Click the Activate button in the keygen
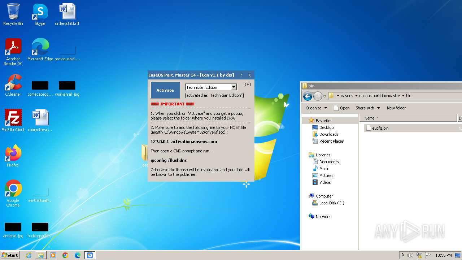 click(x=165, y=90)
